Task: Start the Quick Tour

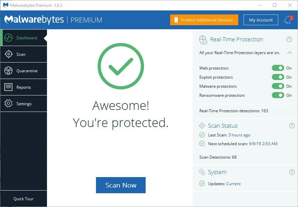Action: tap(23, 199)
